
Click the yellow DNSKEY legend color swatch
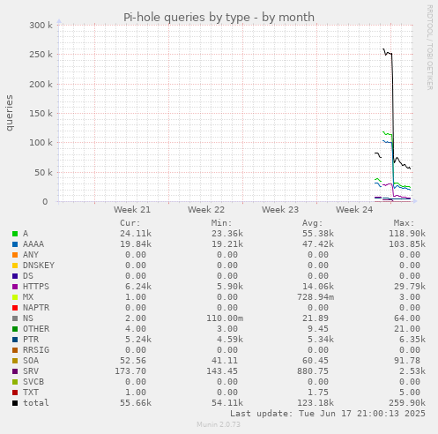[15, 266]
